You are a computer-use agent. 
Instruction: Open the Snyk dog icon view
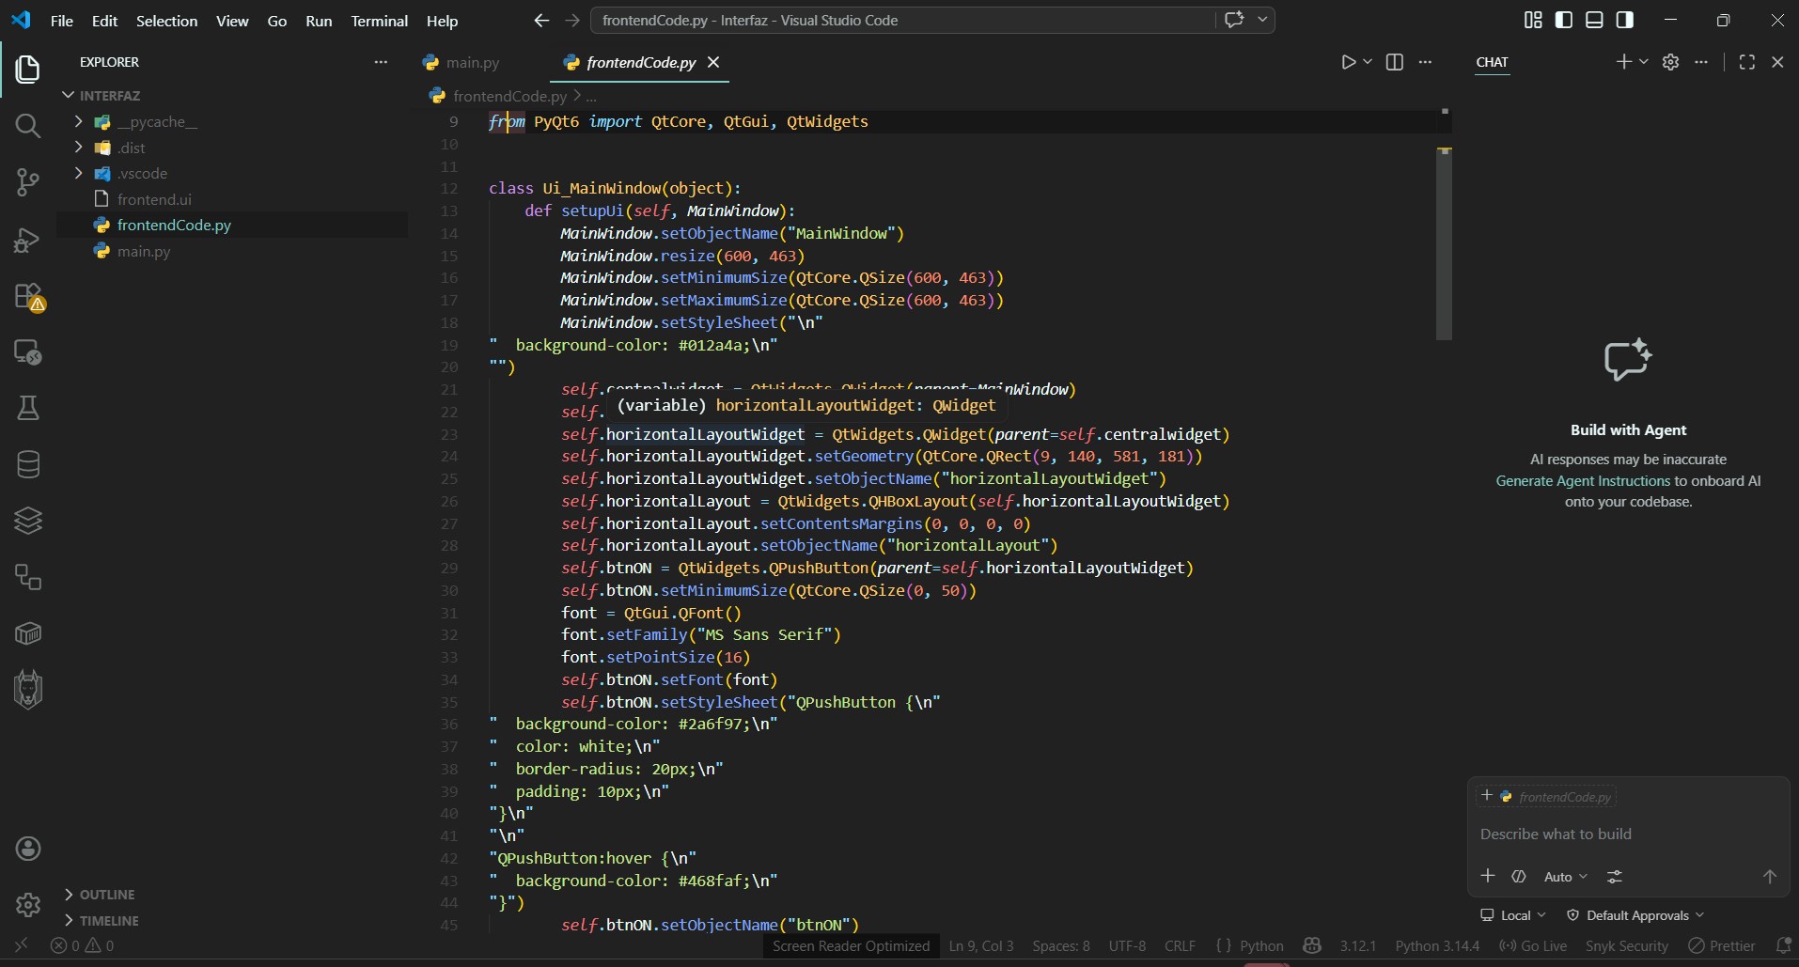(28, 690)
